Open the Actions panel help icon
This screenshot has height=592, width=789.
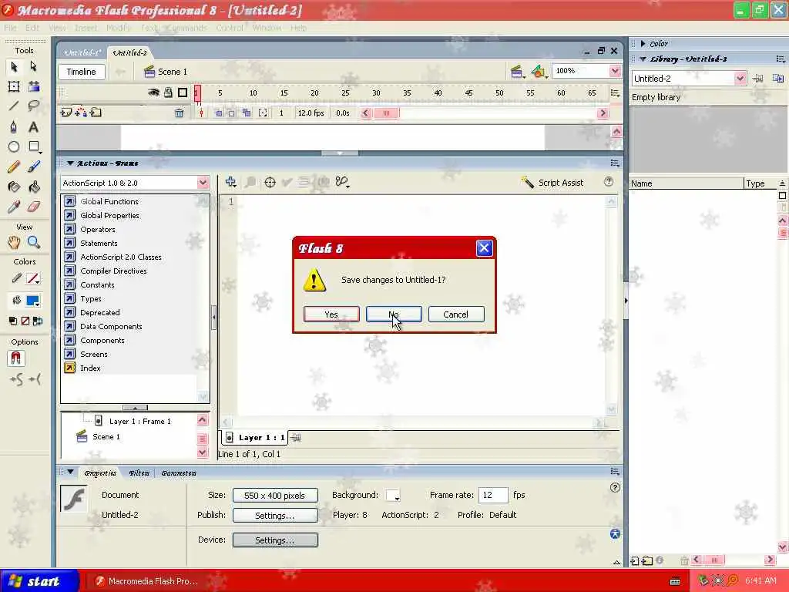coord(609,182)
